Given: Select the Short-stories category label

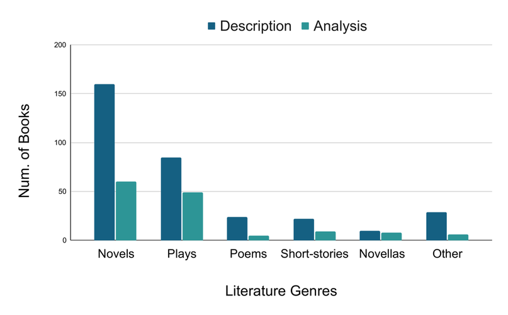Looking at the screenshot, I should (314, 254).
